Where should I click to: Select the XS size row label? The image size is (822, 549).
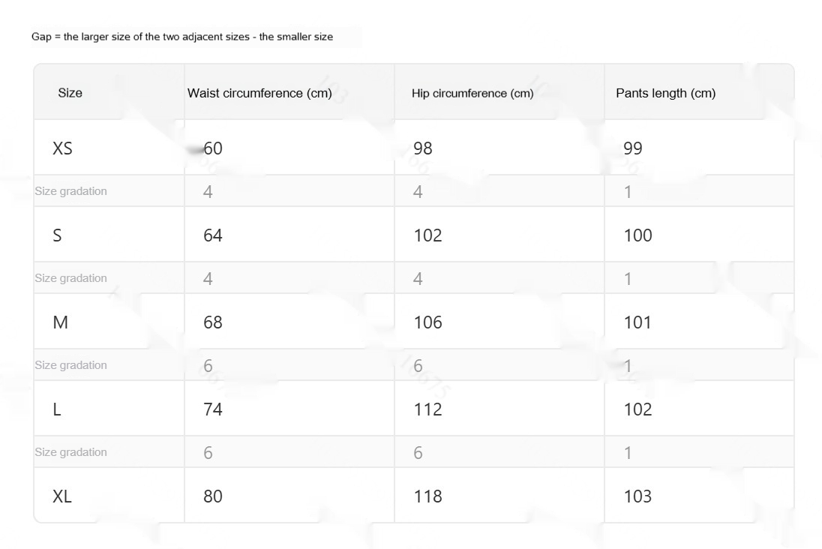pyautogui.click(x=63, y=148)
